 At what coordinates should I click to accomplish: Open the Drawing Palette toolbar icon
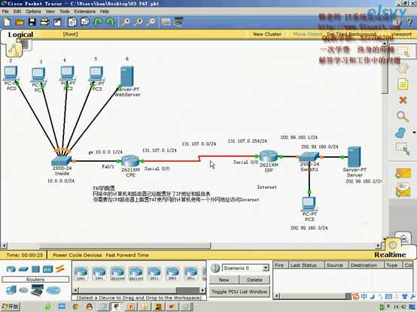pyautogui.click(x=166, y=22)
